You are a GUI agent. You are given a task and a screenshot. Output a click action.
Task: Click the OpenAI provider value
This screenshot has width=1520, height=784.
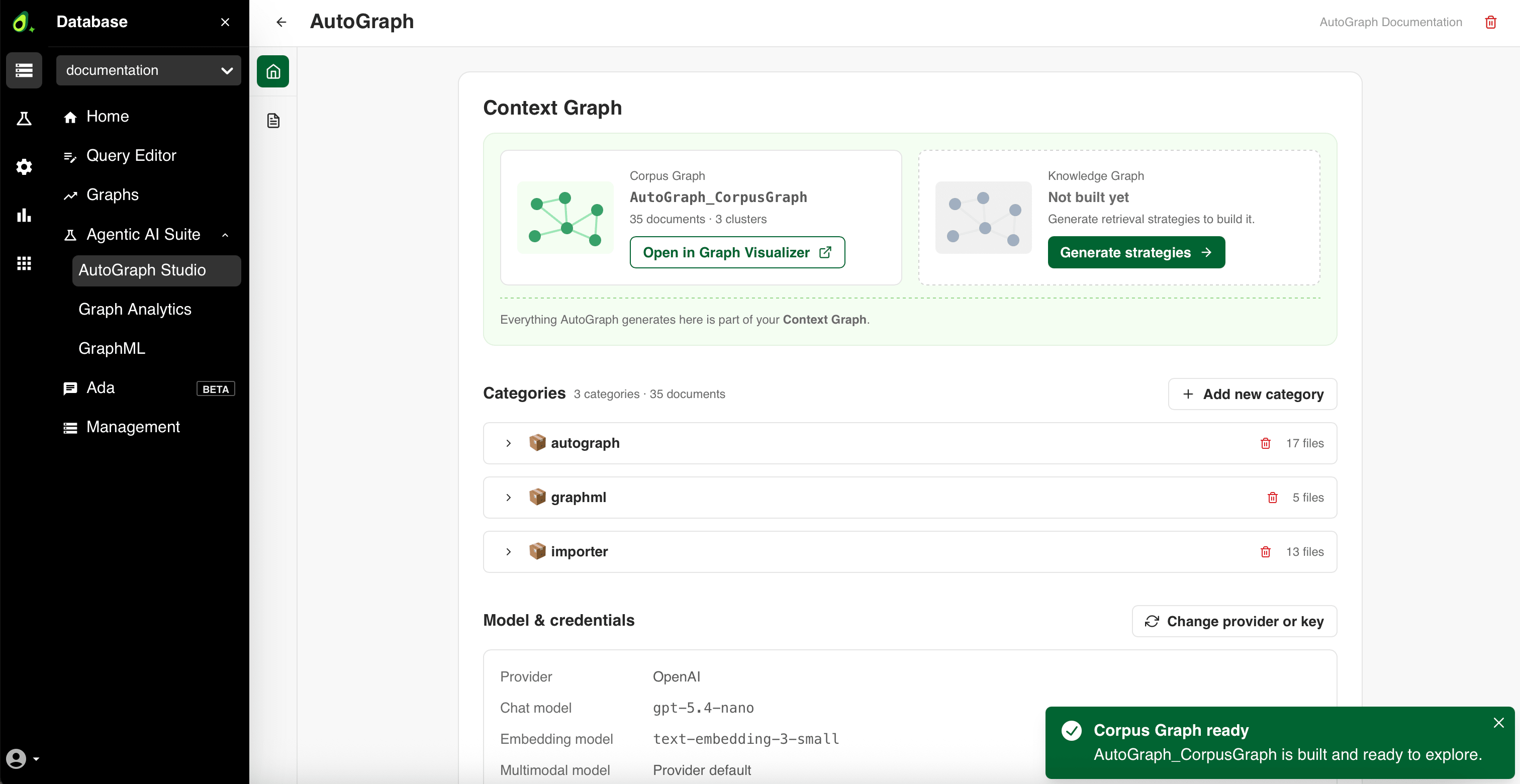[x=676, y=676]
